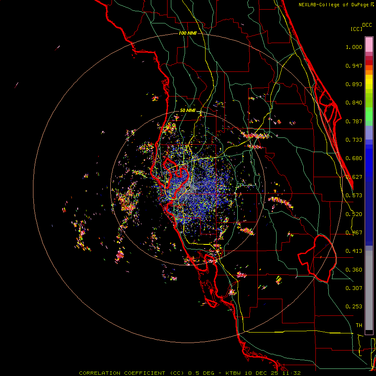Viewport: 376px width, 376px height.
Task: Pick the gray color bar segment
Action: coord(369,290)
